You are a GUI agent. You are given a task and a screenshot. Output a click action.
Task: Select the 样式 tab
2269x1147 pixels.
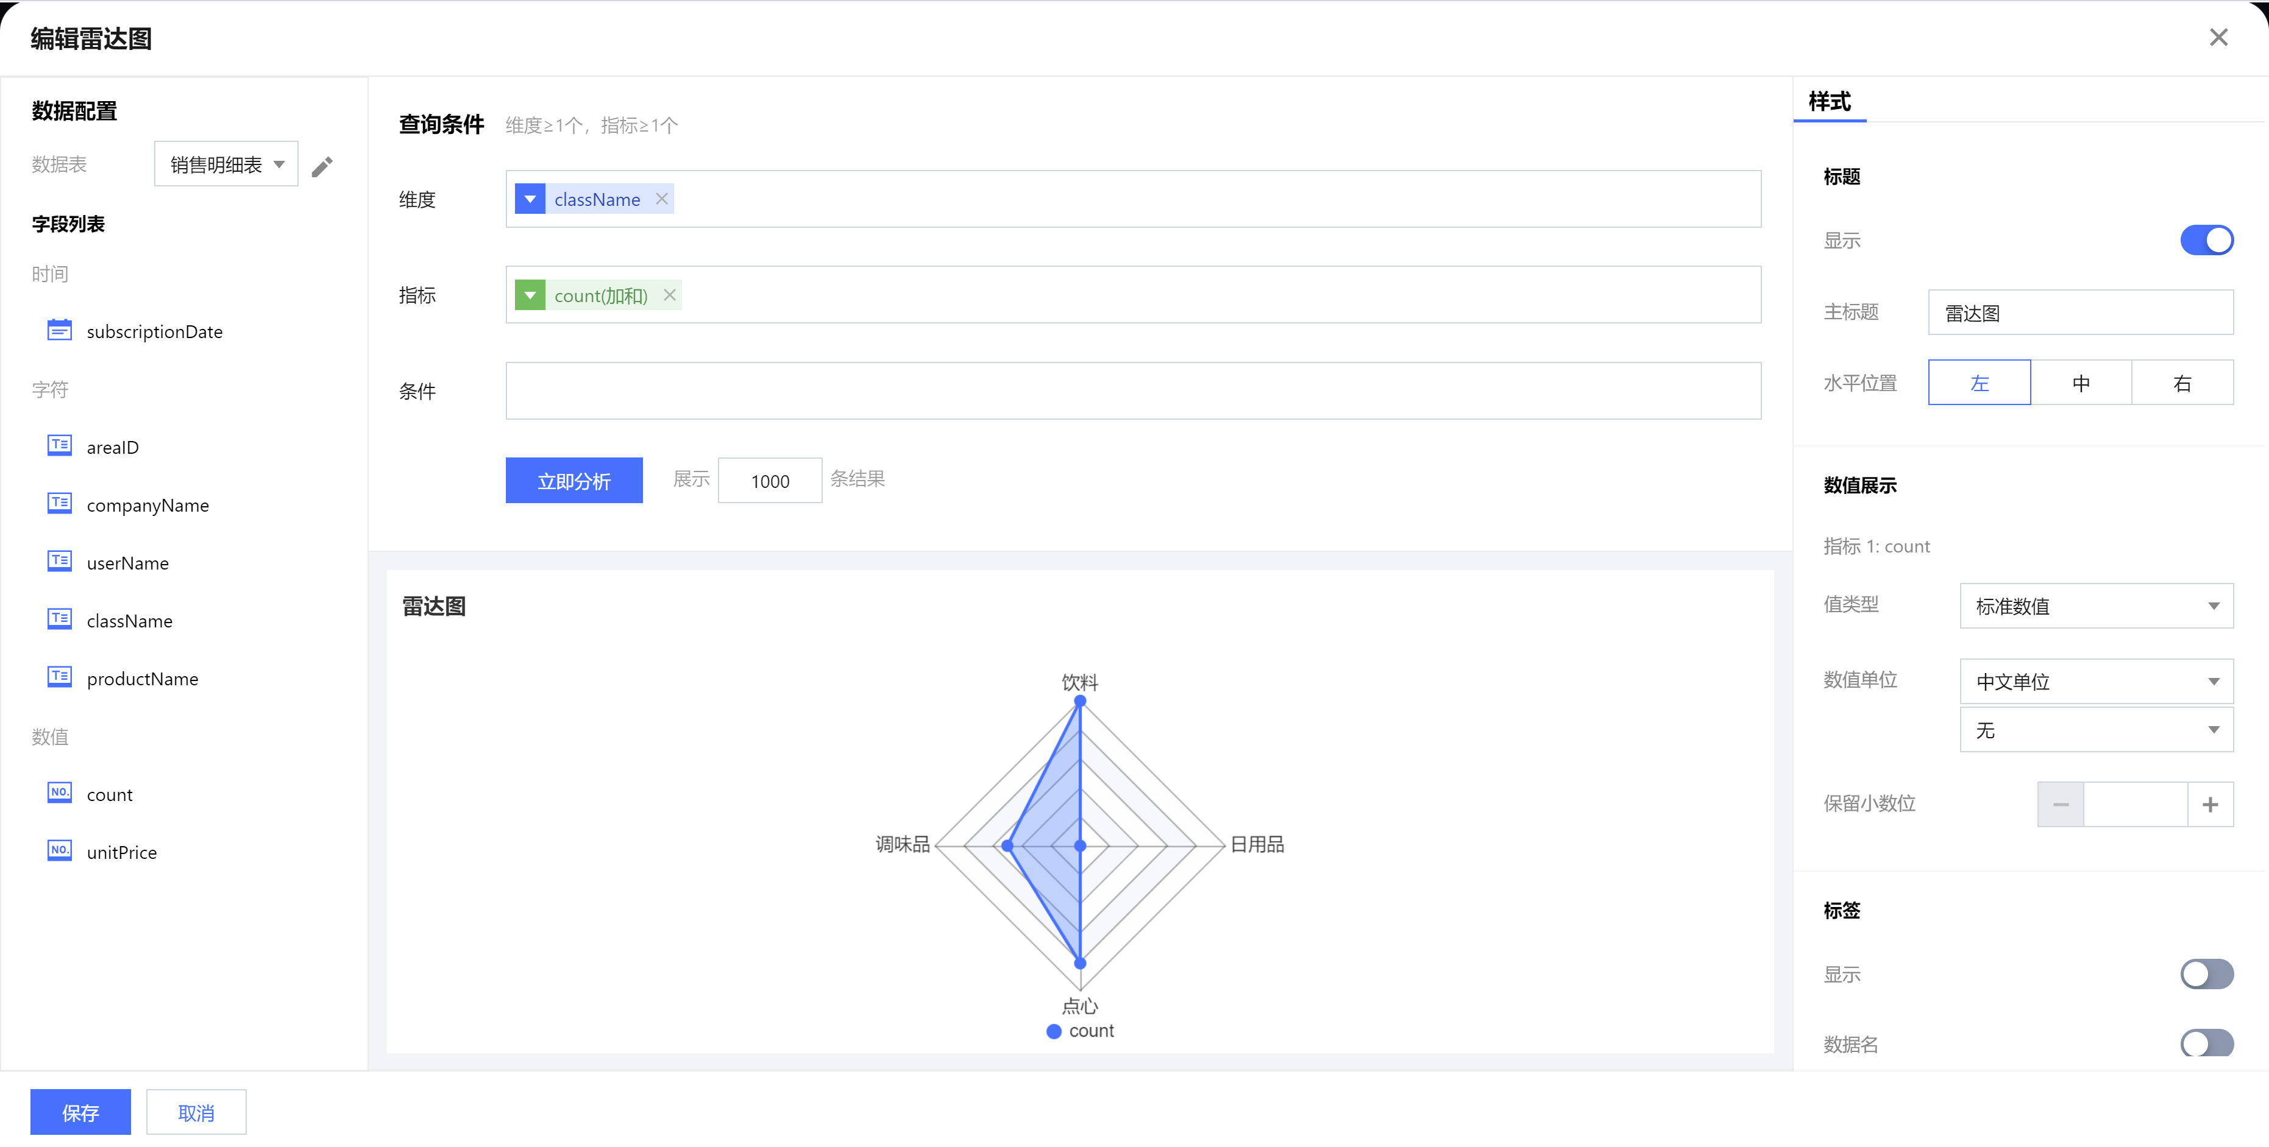pos(1830,102)
